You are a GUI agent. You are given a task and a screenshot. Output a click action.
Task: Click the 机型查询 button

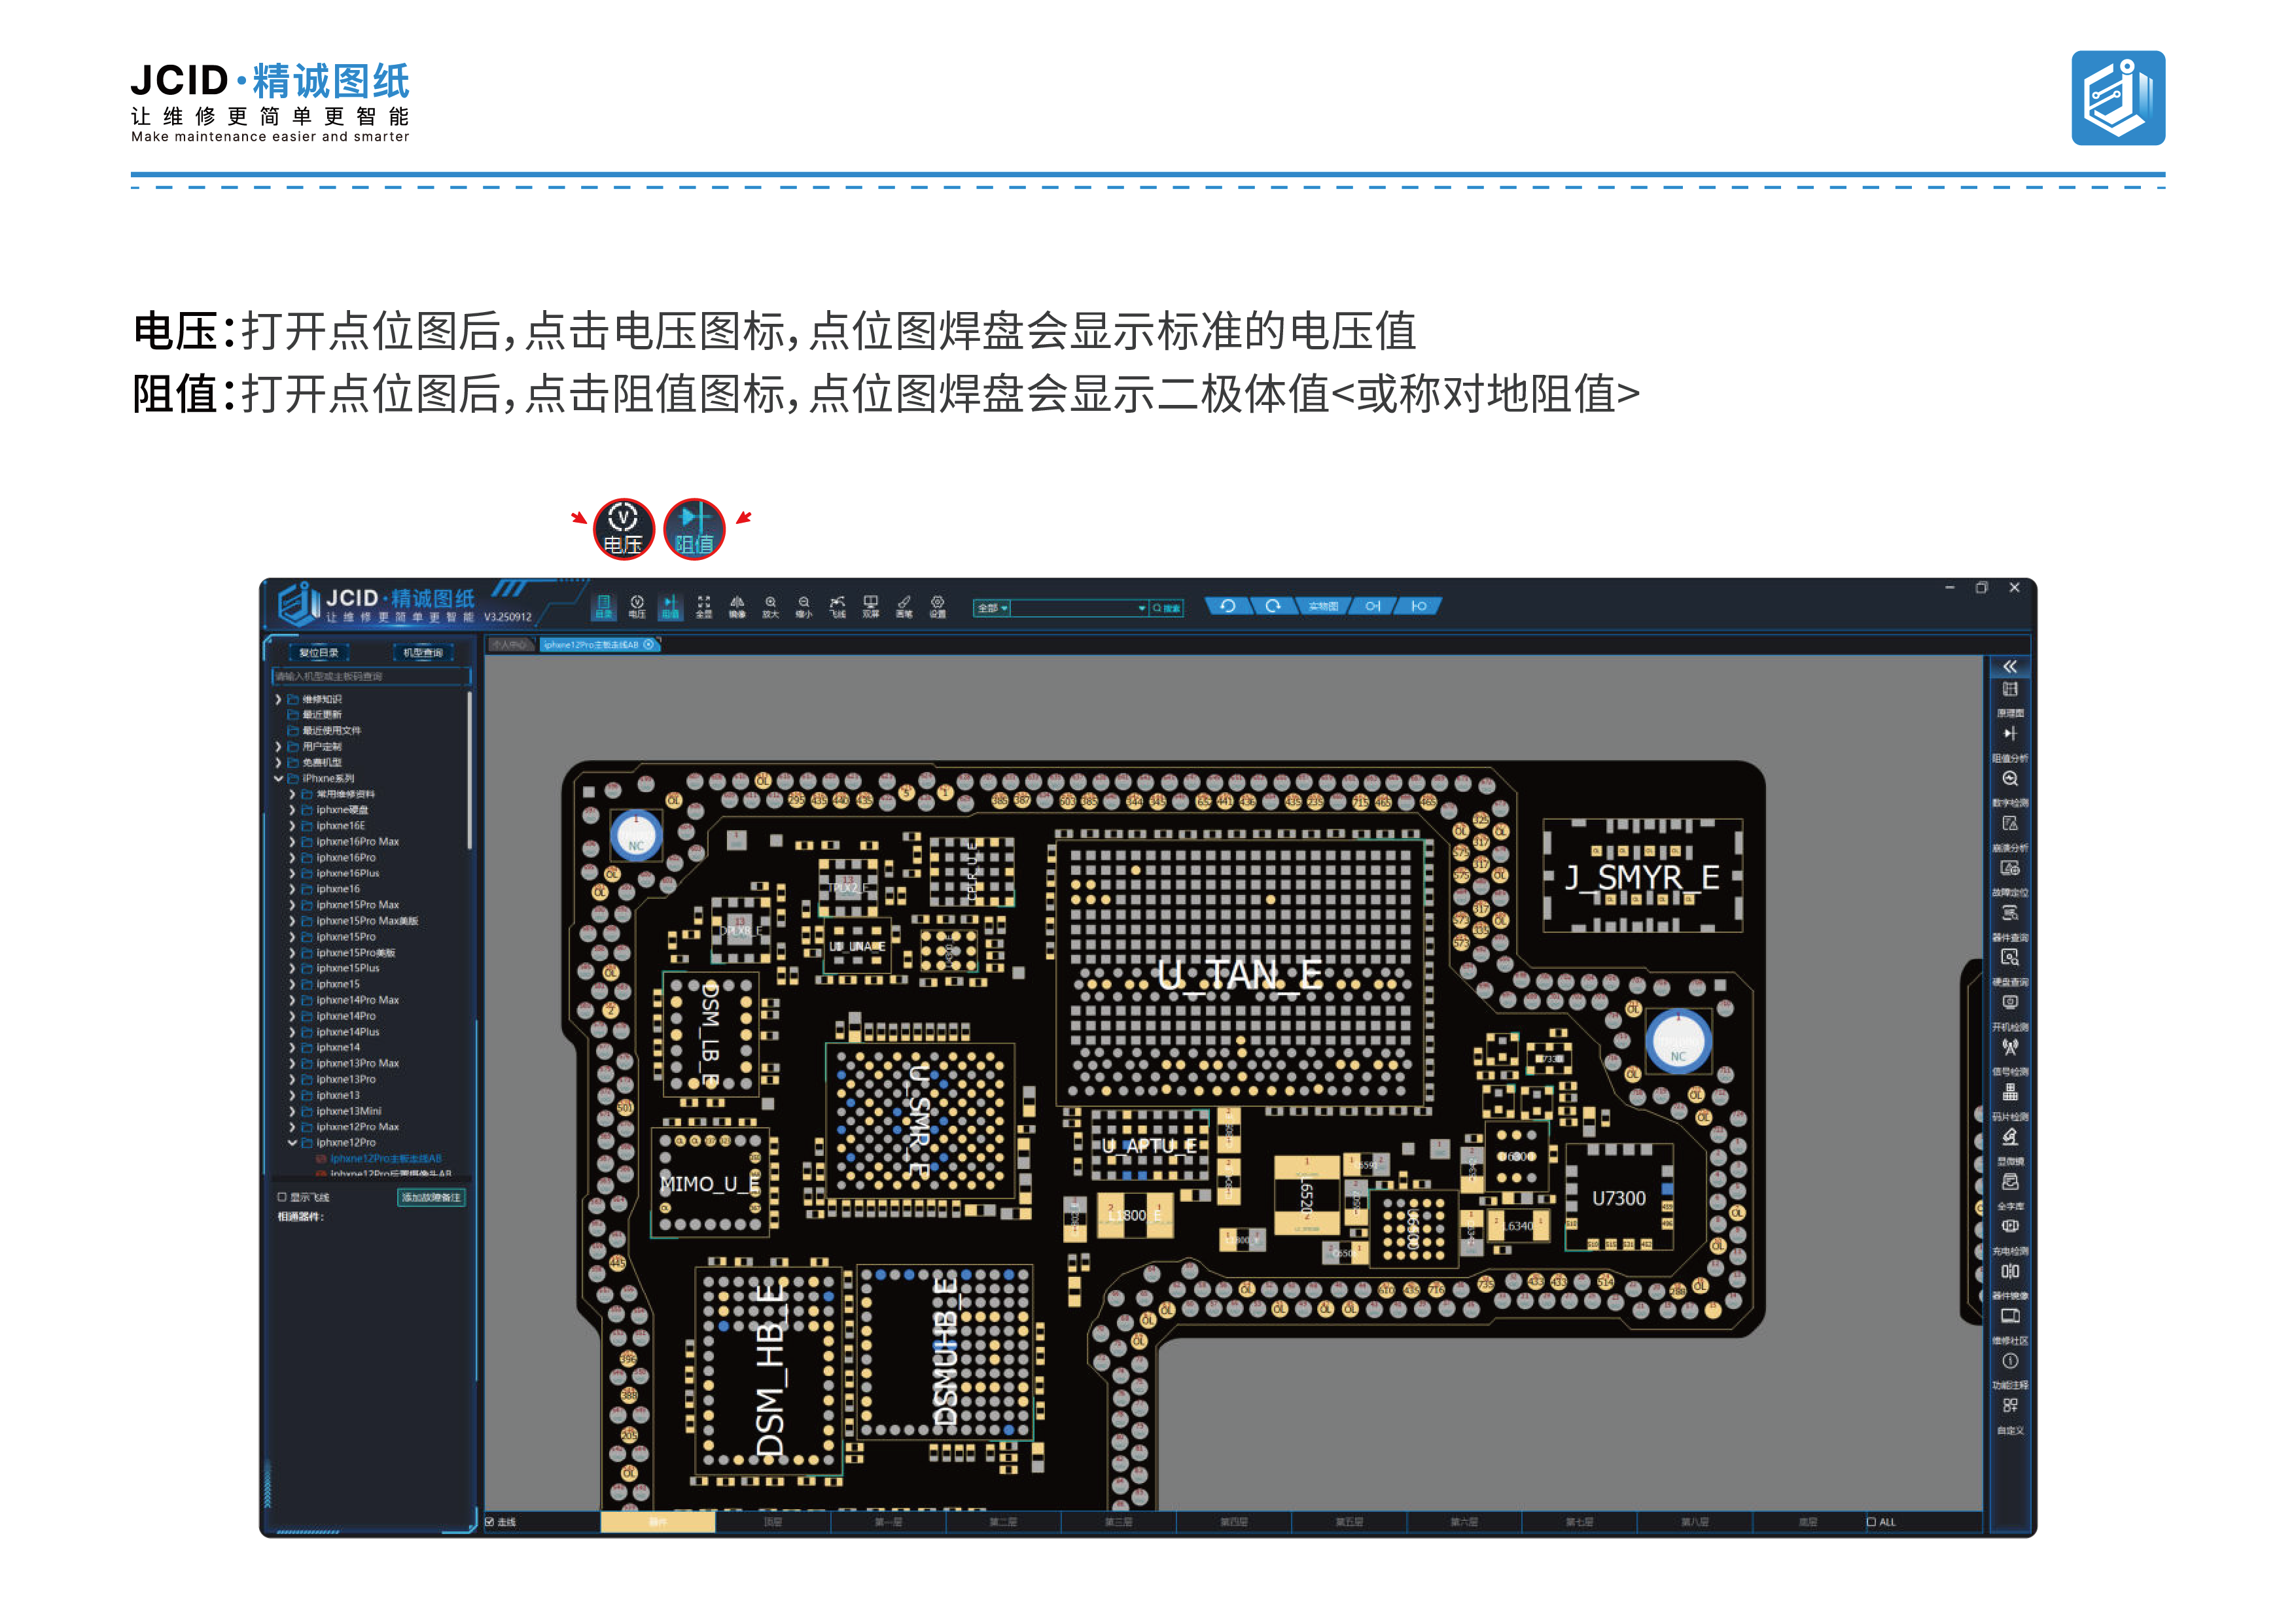pos(423,653)
